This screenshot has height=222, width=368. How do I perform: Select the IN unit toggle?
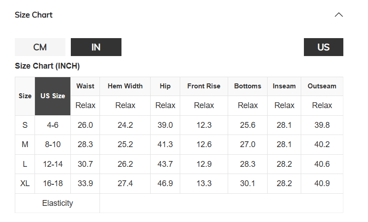point(96,47)
